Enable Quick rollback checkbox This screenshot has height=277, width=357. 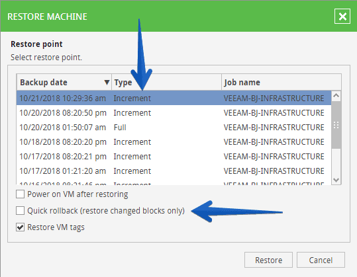[21, 211]
